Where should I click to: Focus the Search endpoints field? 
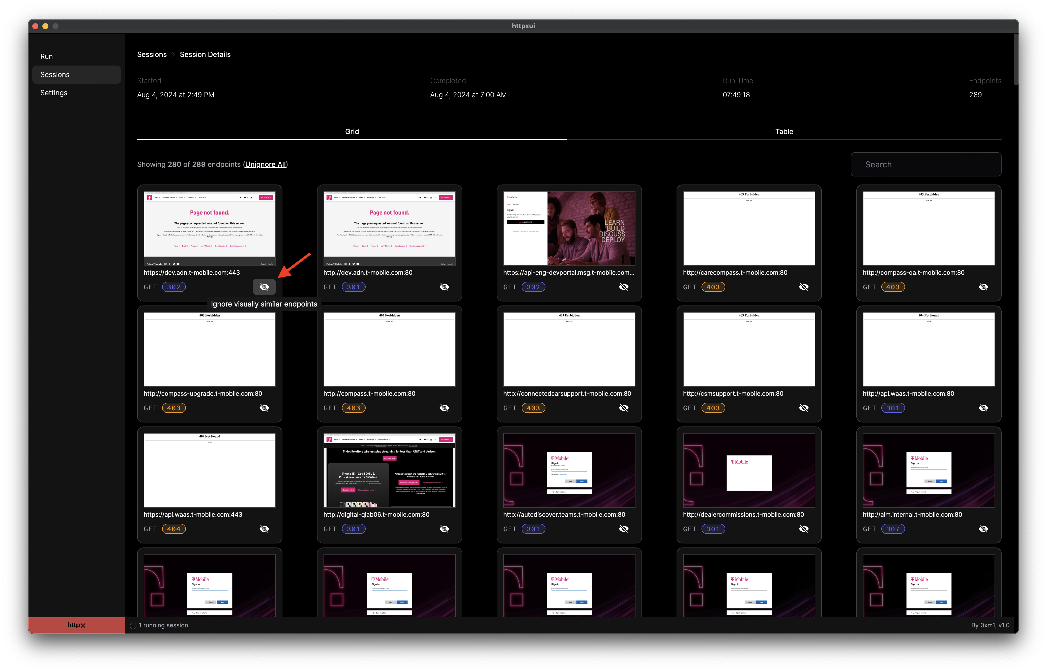tap(926, 164)
